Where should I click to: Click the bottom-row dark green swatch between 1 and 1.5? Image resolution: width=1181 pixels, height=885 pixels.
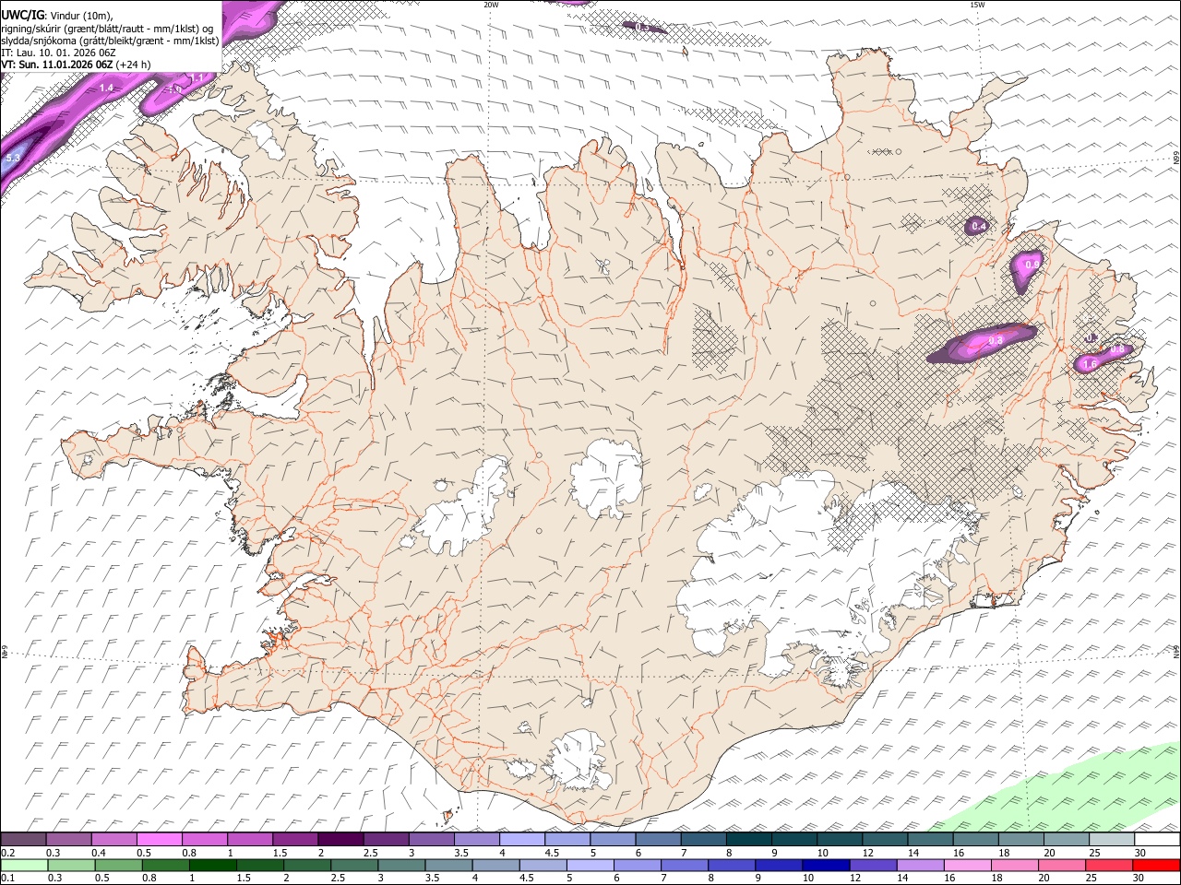[x=214, y=865]
